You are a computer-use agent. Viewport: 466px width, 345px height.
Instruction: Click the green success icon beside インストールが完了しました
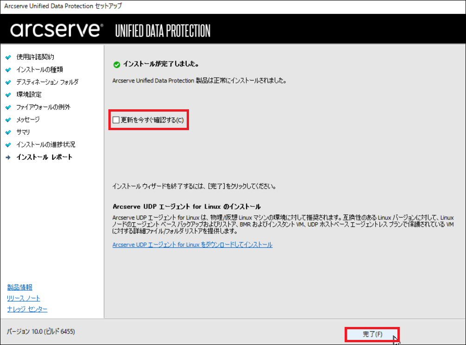pos(117,64)
